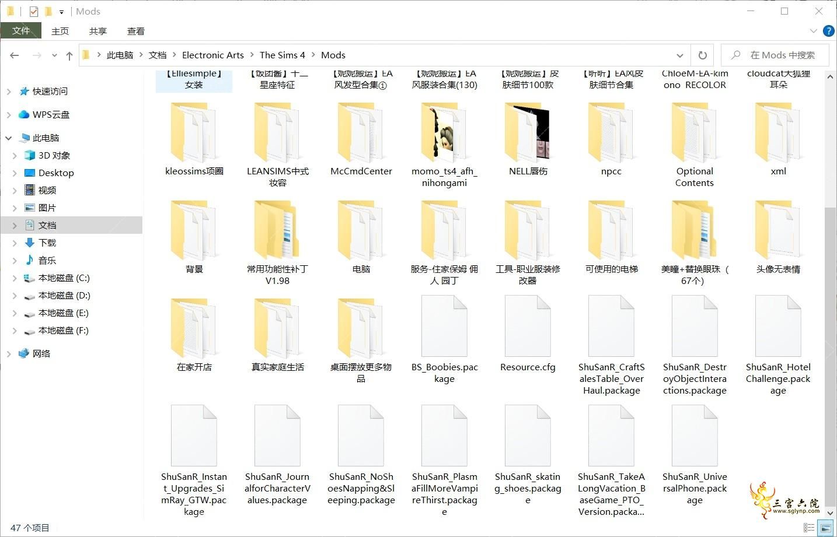
Task: Switch to large icons view in the status bar
Action: pyautogui.click(x=826, y=528)
